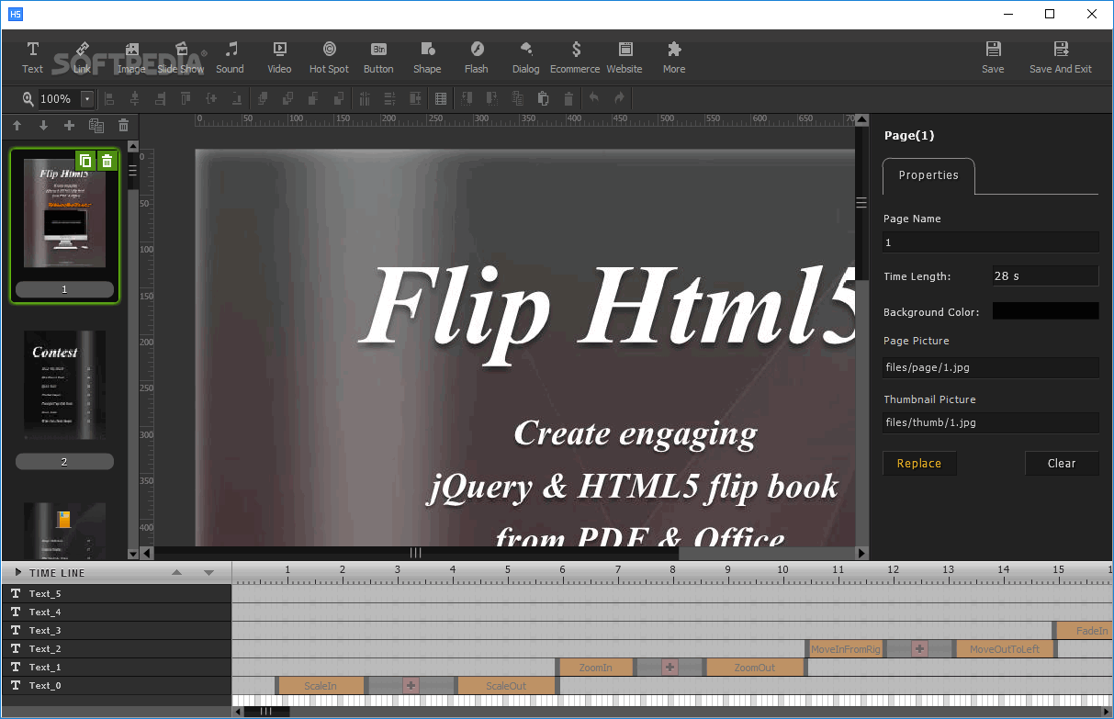Viewport: 1114px width, 719px height.
Task: Move page down in page list
Action: [x=42, y=126]
